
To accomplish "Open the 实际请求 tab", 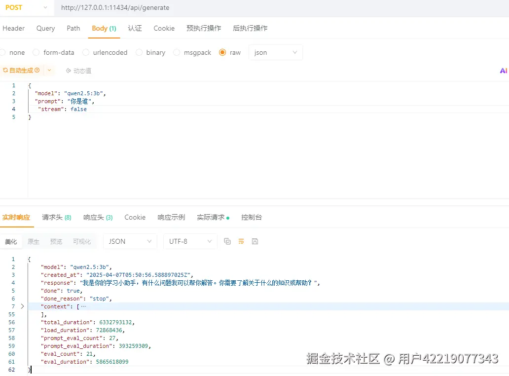I will pyautogui.click(x=213, y=217).
